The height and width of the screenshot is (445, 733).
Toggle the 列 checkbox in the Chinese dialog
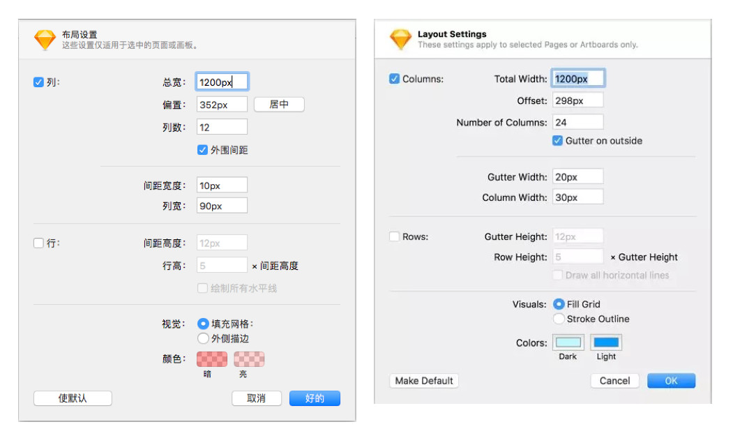[38, 82]
